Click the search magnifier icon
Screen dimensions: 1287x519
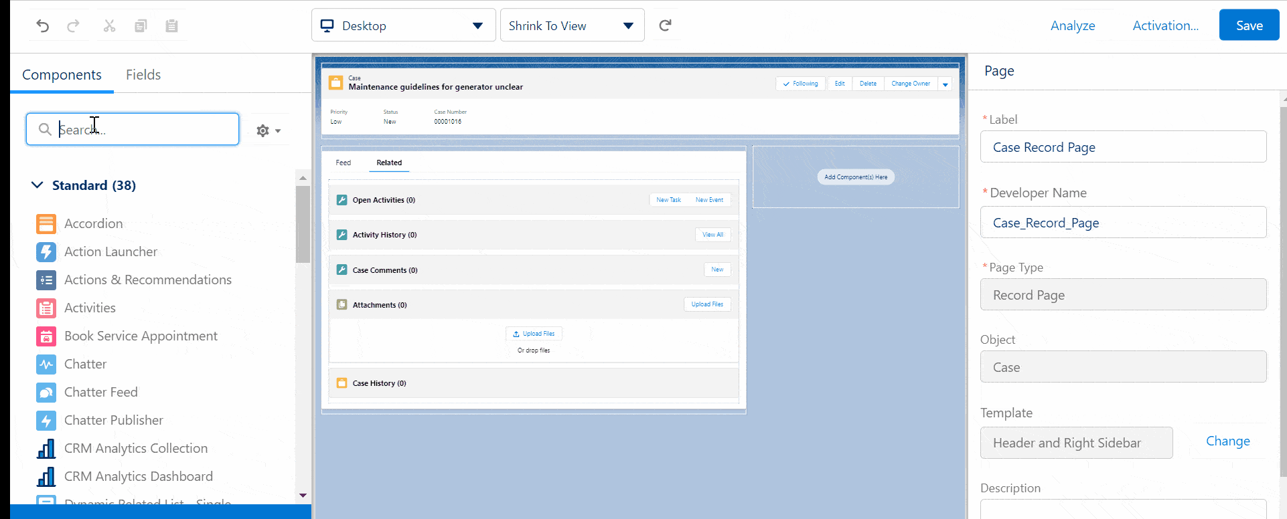click(x=45, y=129)
